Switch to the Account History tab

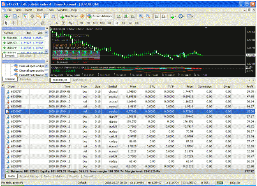click(x=29, y=176)
